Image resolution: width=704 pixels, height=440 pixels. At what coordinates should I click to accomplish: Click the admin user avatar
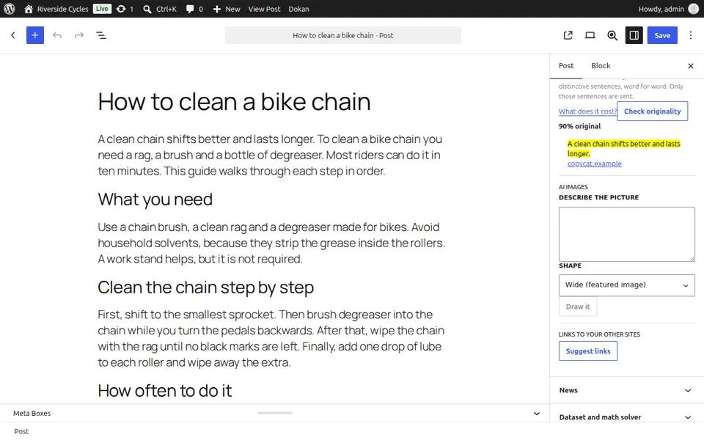(694, 9)
